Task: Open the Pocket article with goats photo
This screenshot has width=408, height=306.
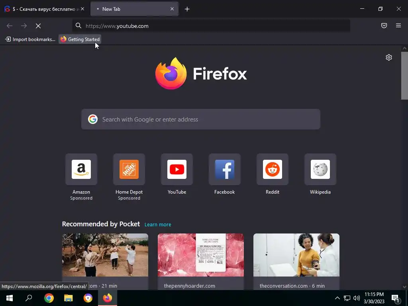Action: (x=105, y=255)
